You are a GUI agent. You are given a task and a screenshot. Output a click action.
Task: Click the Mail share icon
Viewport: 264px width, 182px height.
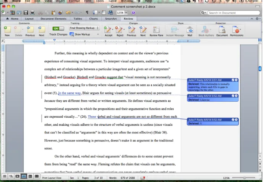(x=190, y=31)
